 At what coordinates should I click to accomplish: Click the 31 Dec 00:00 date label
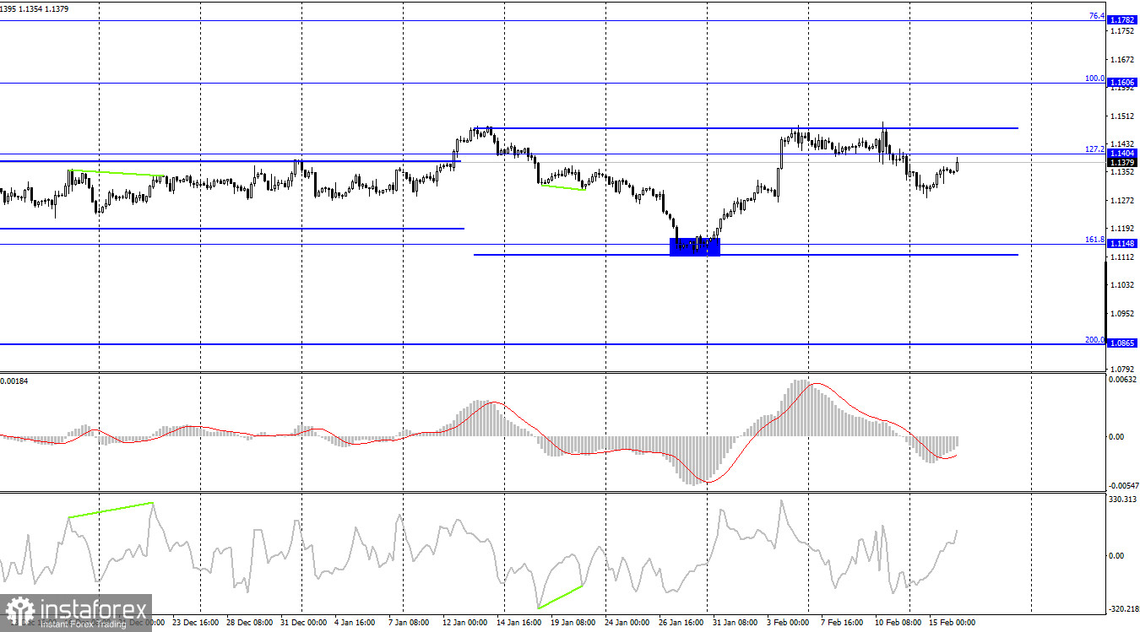pos(304,624)
